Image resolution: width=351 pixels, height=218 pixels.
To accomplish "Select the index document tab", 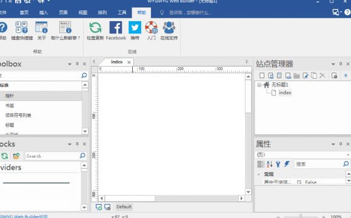I will click(116, 62).
